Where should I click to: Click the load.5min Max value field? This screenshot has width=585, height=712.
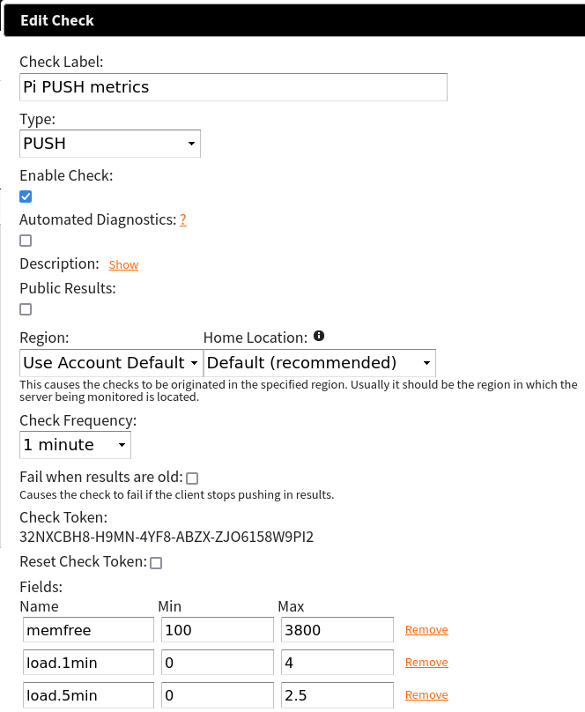[x=337, y=695]
